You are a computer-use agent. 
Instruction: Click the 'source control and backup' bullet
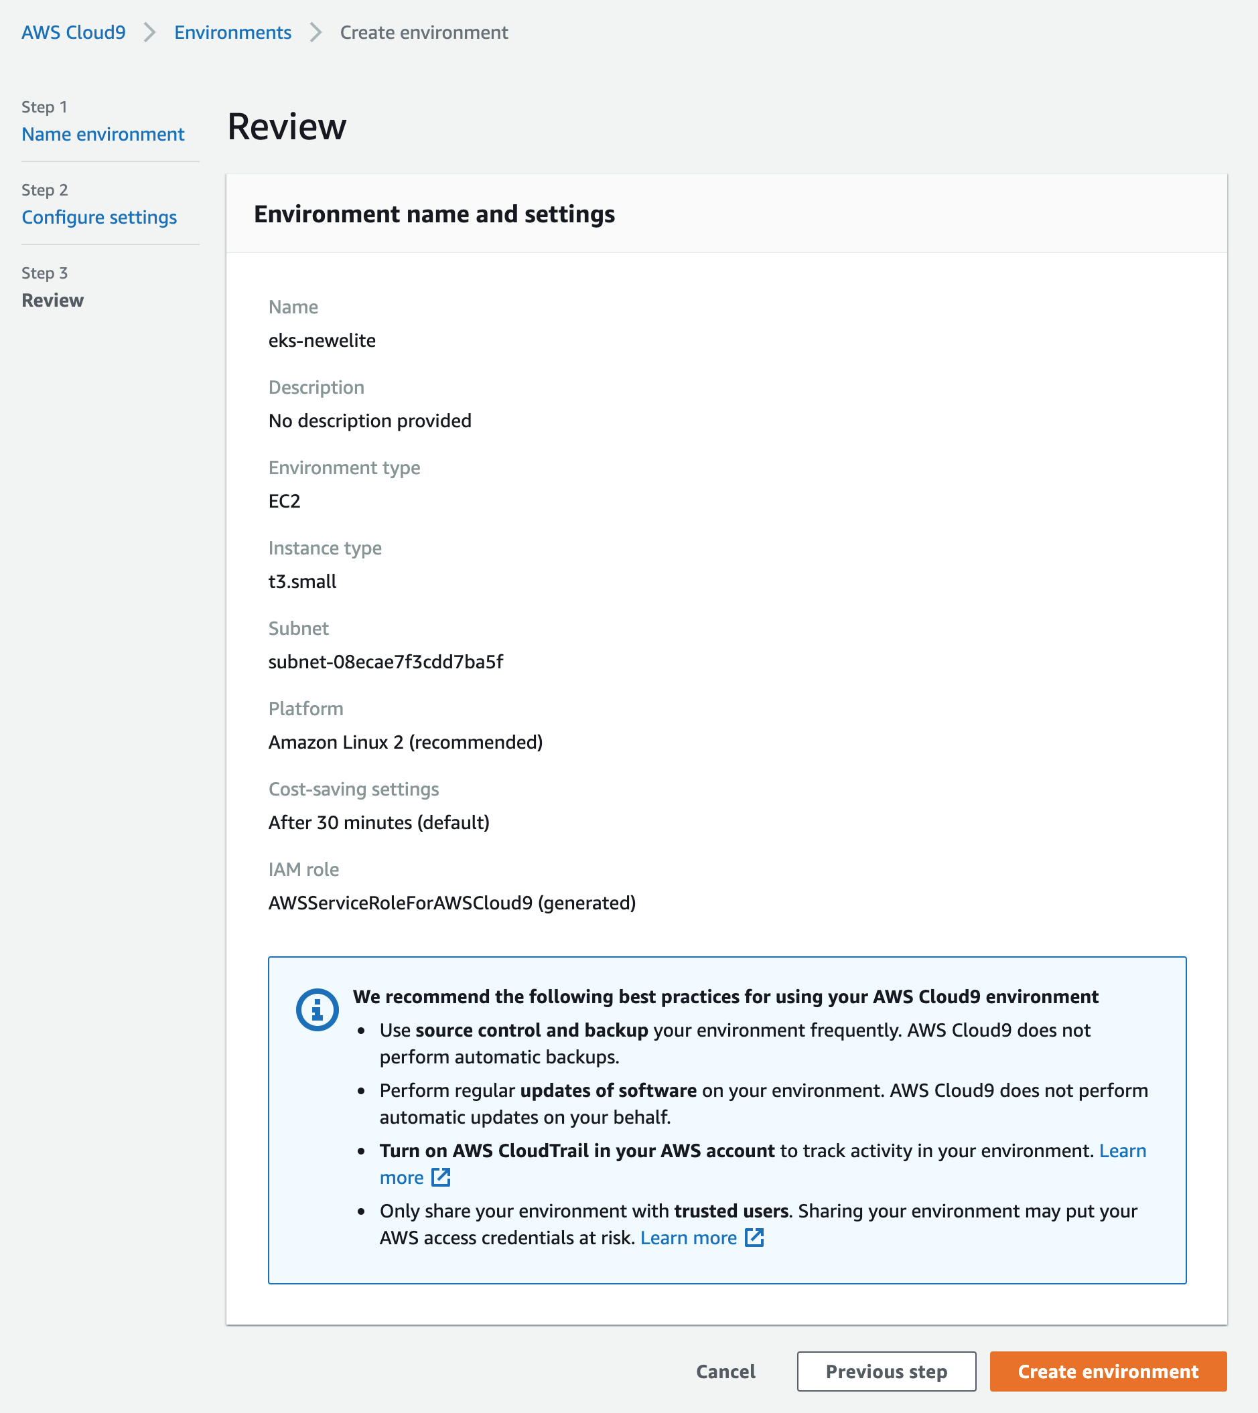pyautogui.click(x=735, y=1043)
